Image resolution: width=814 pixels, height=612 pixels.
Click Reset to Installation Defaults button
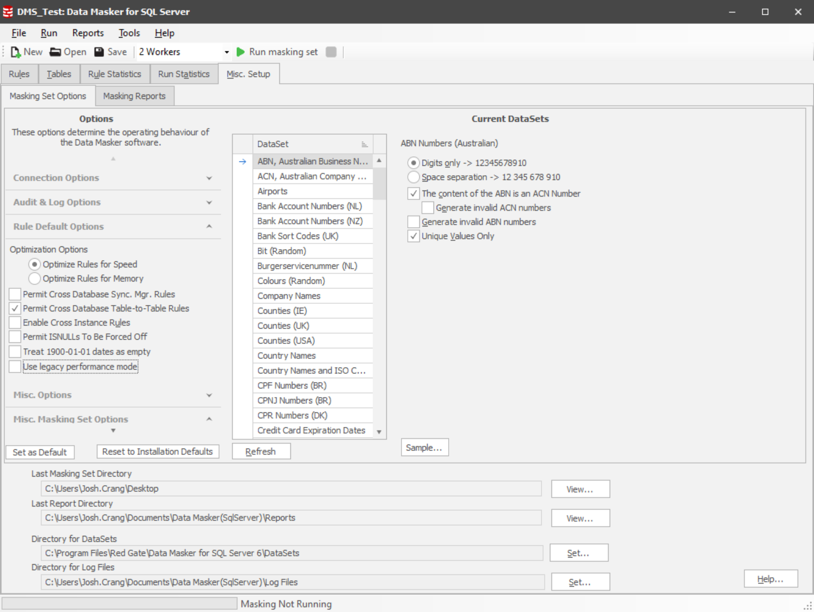(157, 452)
